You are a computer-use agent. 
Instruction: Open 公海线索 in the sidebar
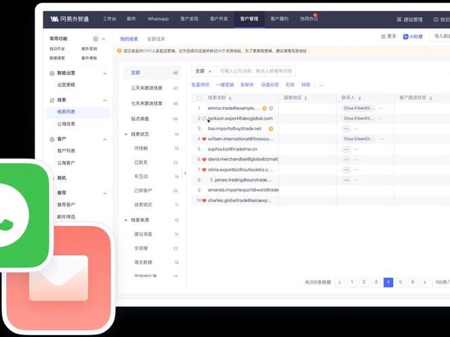pos(66,124)
